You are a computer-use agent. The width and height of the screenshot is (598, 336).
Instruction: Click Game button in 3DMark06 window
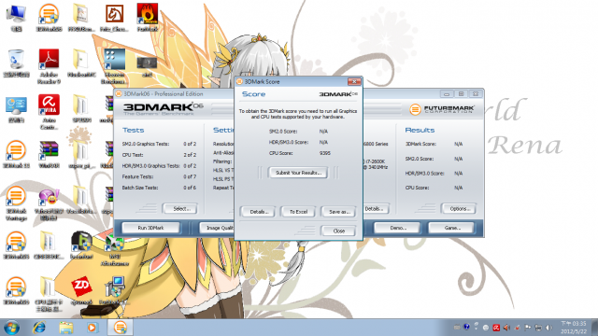tap(451, 228)
